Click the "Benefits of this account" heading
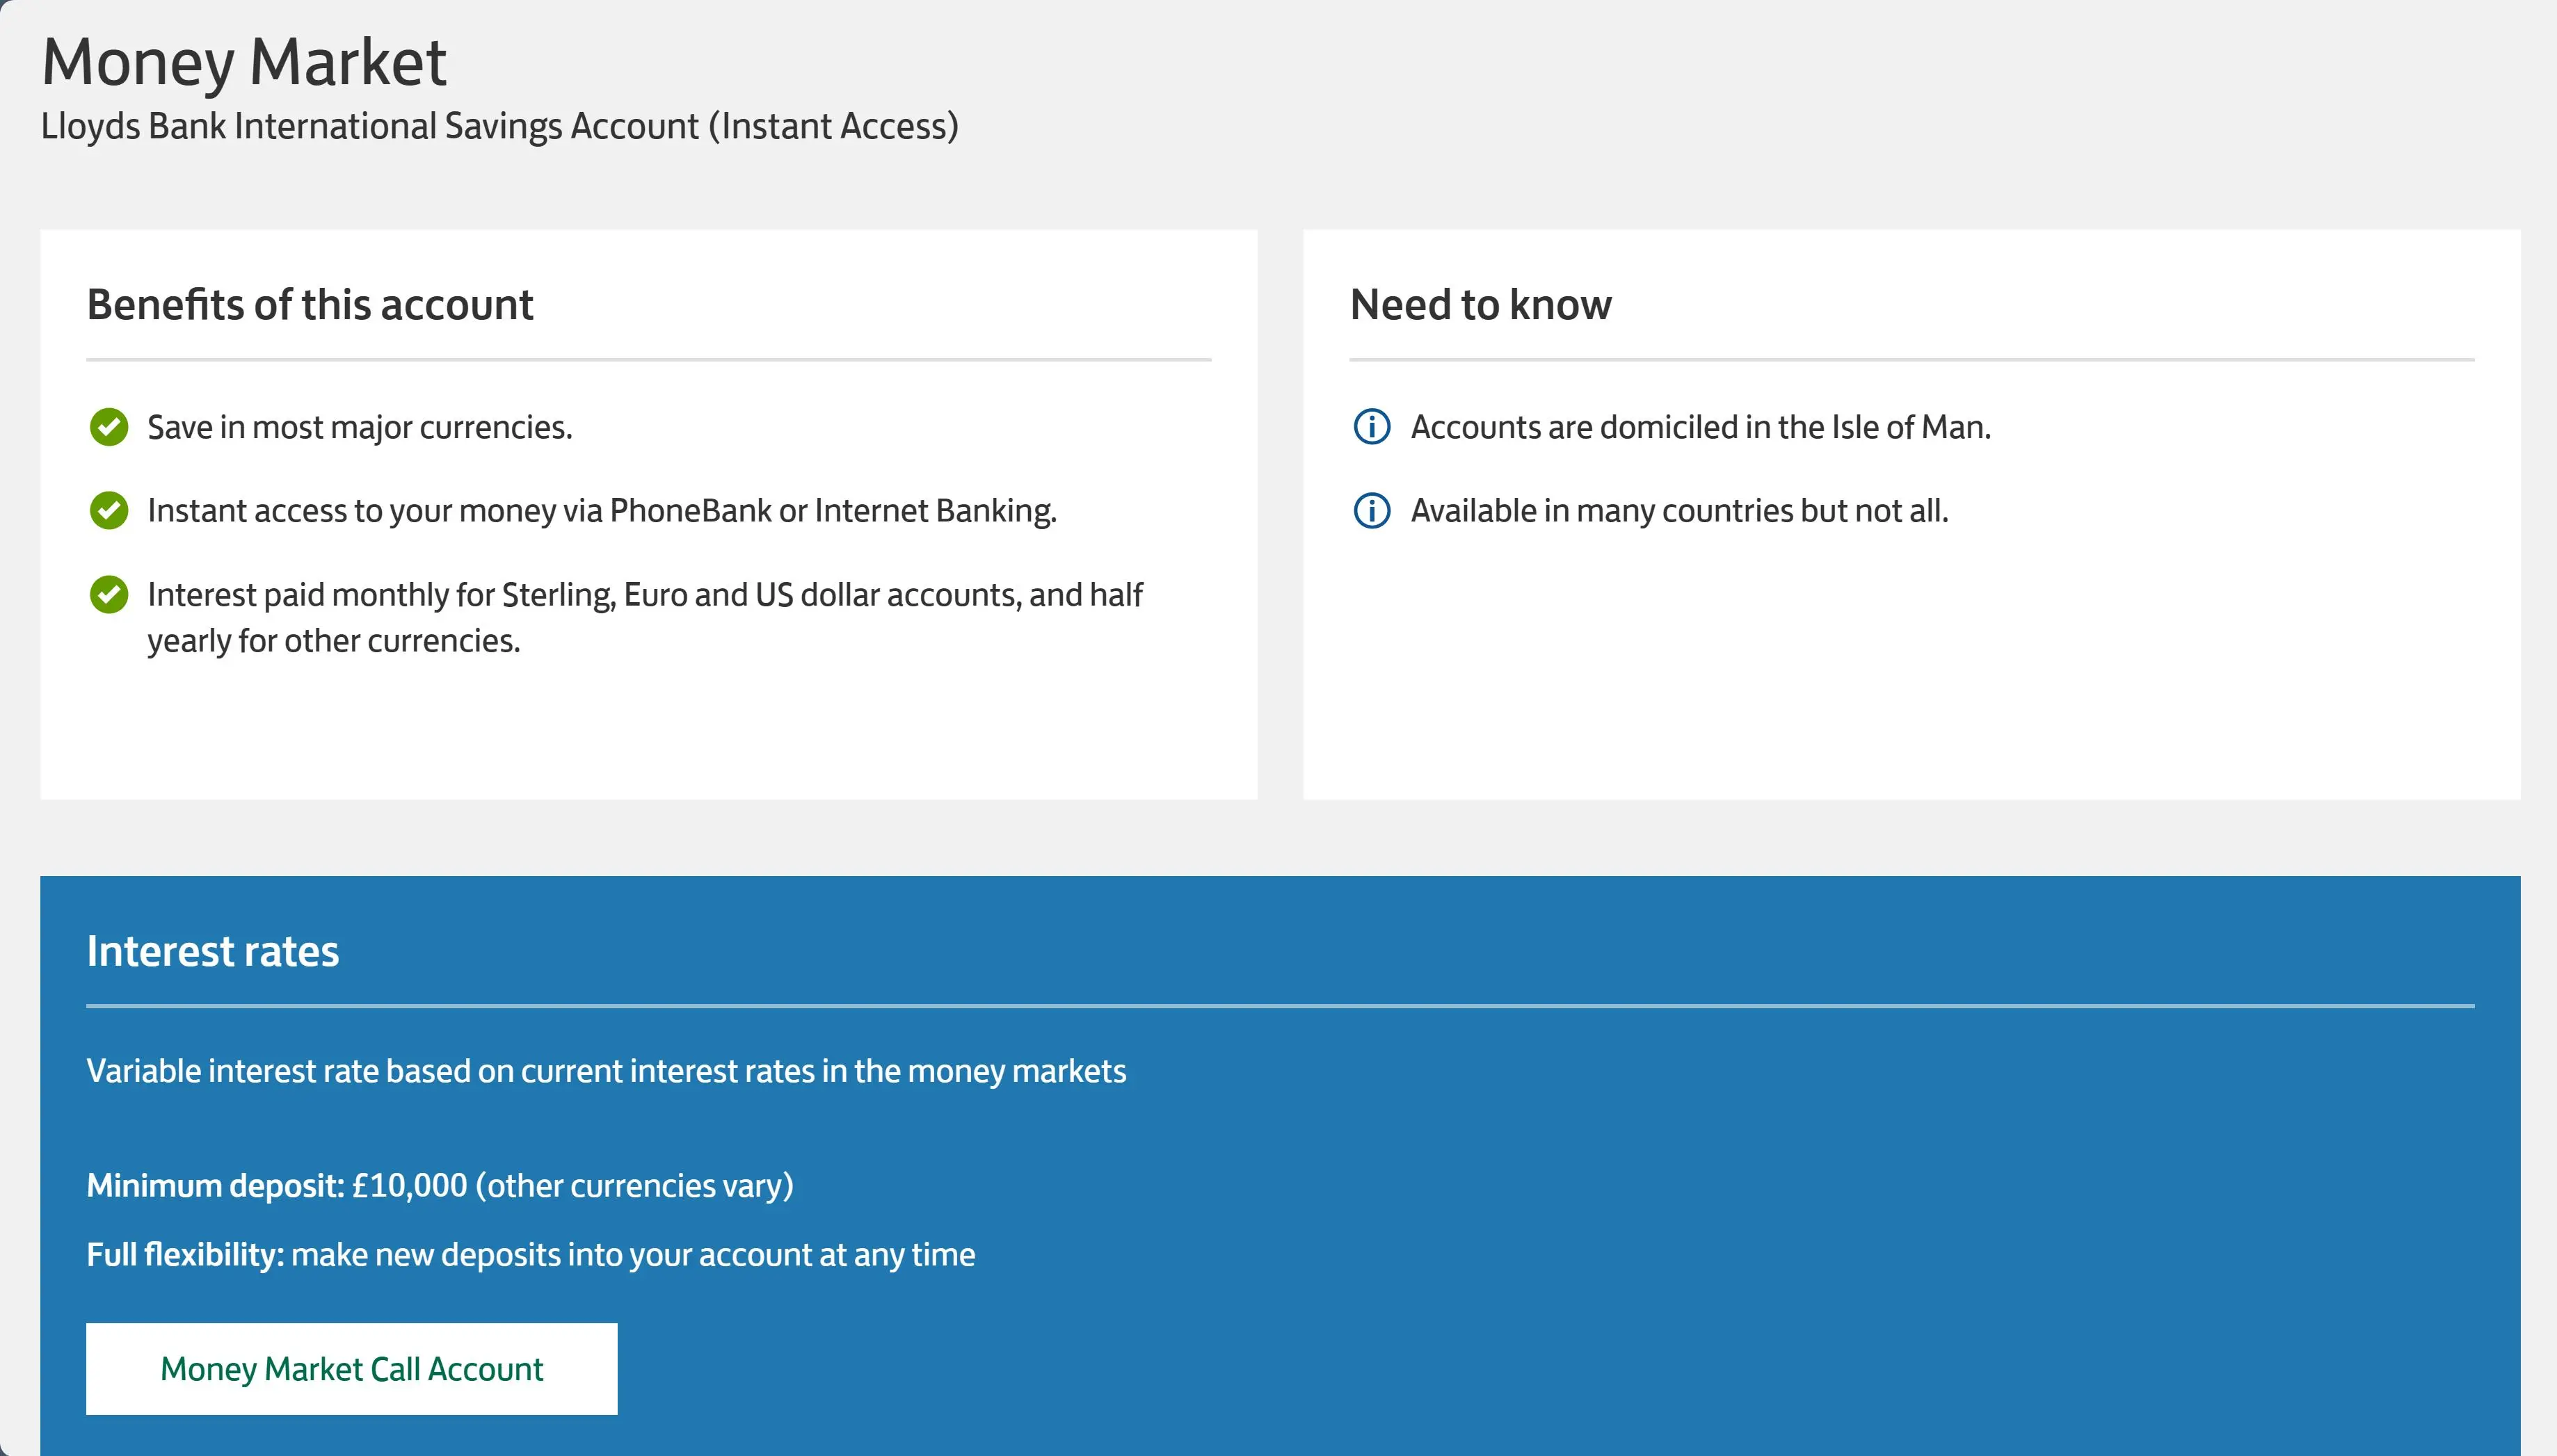This screenshot has width=2557, height=1456. pyautogui.click(x=310, y=305)
